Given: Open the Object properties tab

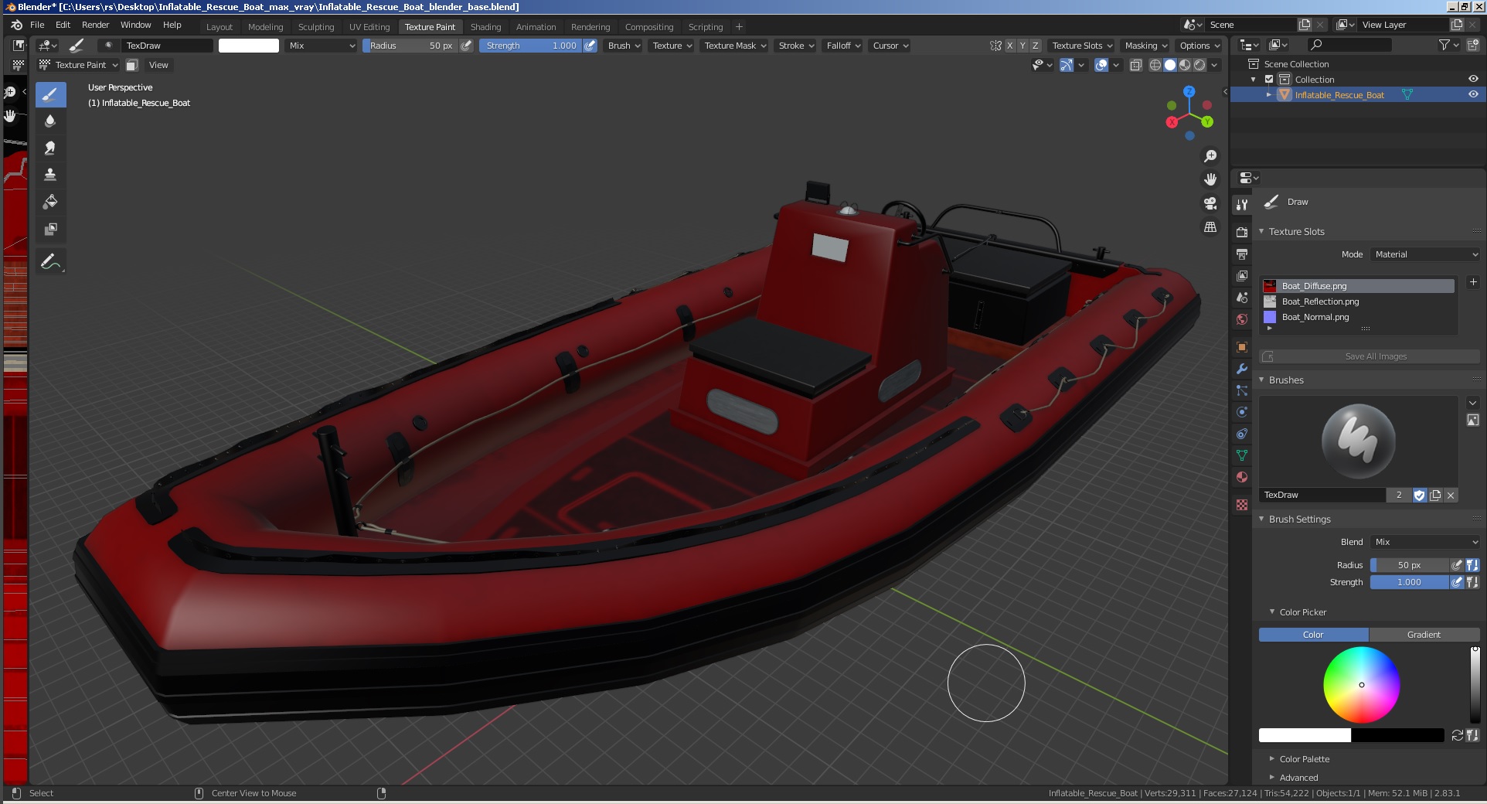Looking at the screenshot, I should point(1242,347).
